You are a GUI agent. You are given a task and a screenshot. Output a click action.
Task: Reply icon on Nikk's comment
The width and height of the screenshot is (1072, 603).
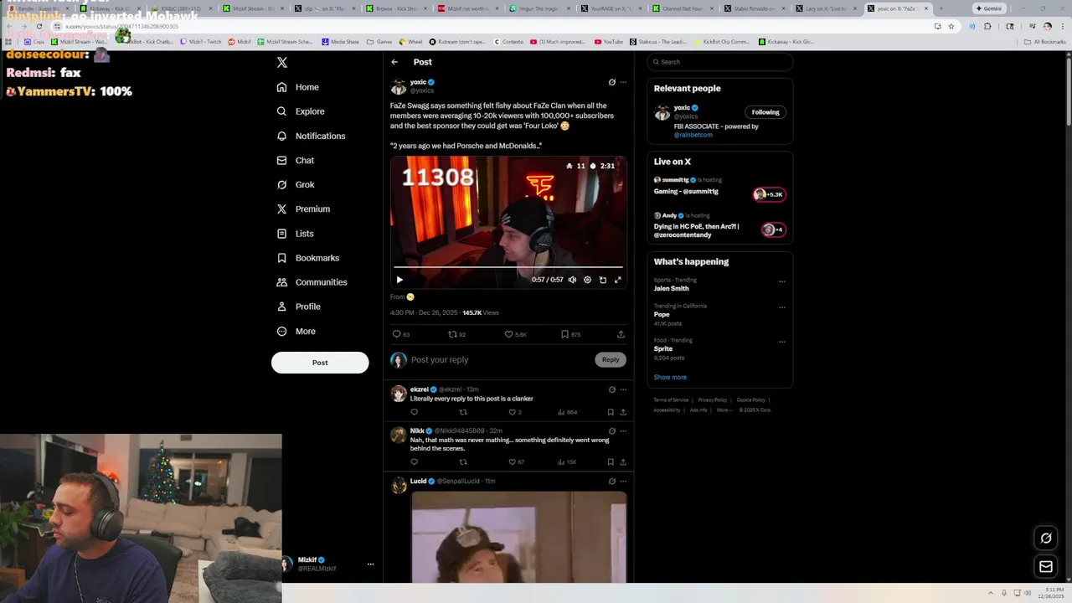[414, 462]
